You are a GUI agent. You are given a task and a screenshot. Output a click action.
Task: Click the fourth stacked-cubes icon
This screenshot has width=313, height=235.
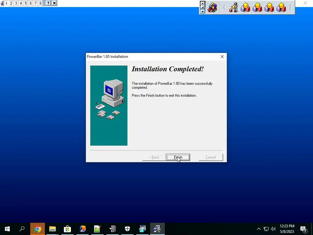(x=282, y=7)
